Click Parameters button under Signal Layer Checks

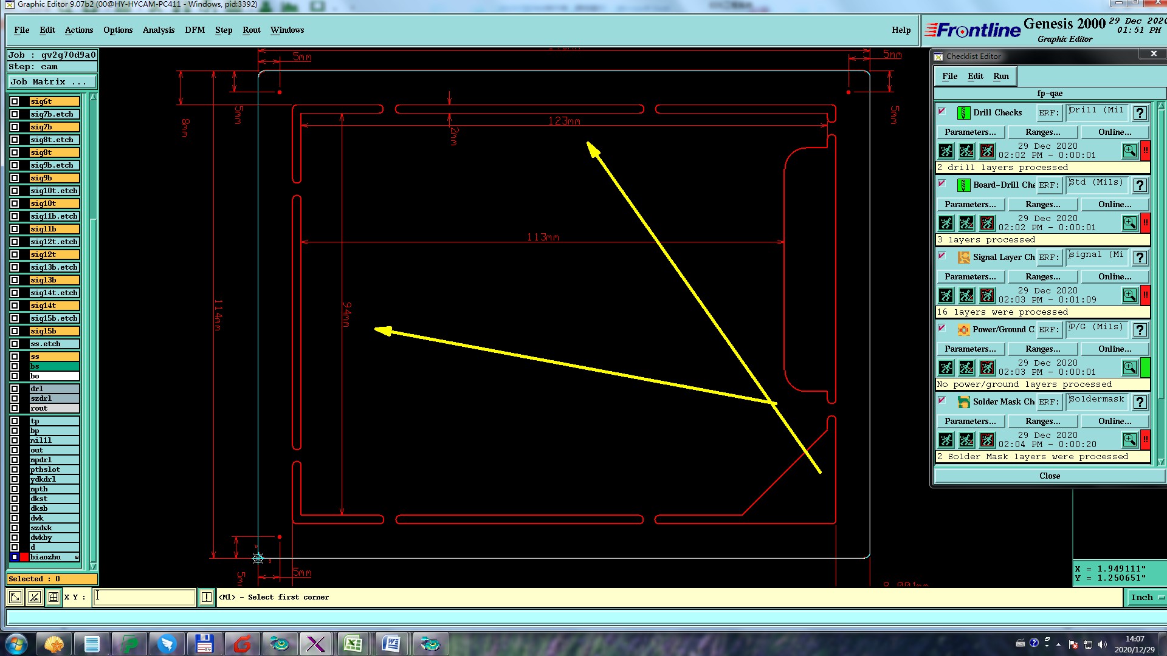point(970,276)
